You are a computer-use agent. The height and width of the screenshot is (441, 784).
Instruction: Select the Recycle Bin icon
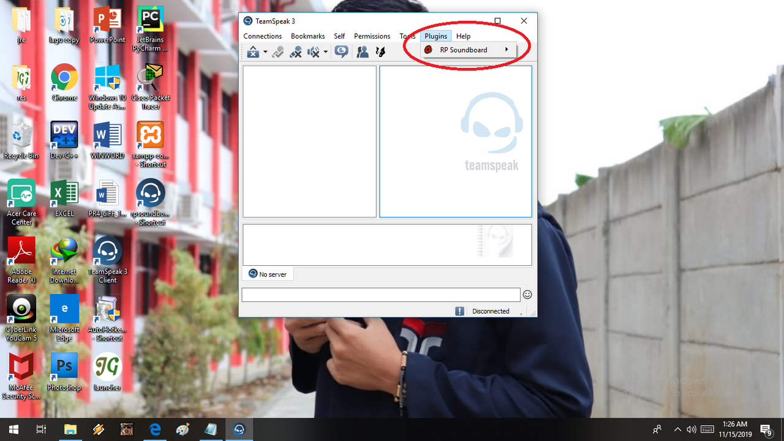[x=21, y=141]
